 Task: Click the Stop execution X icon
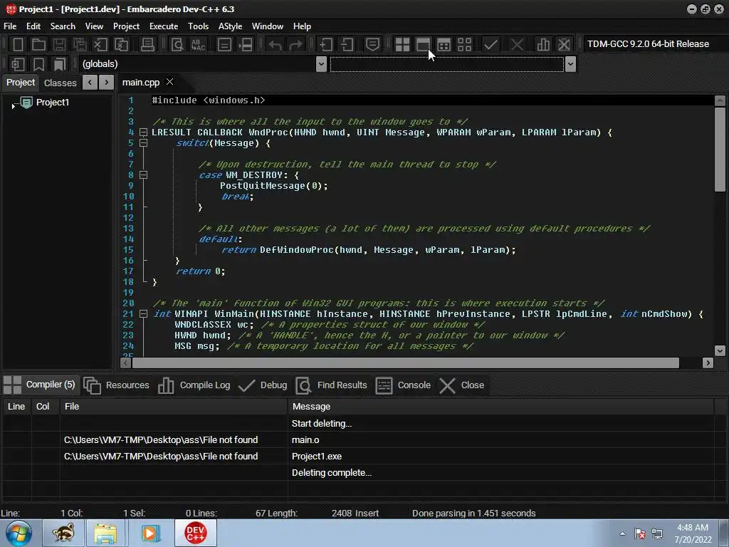click(517, 45)
